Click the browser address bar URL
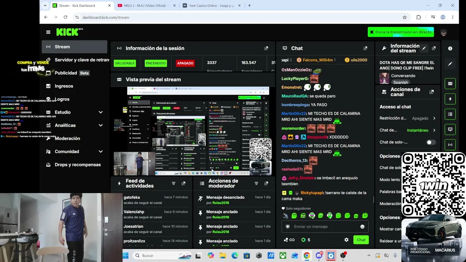Viewport: 466px width, 262px height. coord(106,17)
